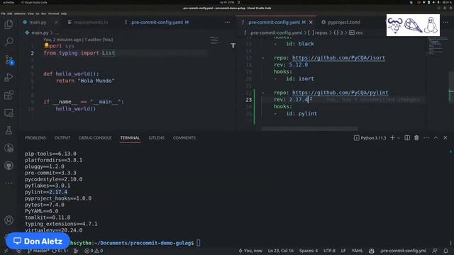Change end of line sequence LF

[343, 251]
